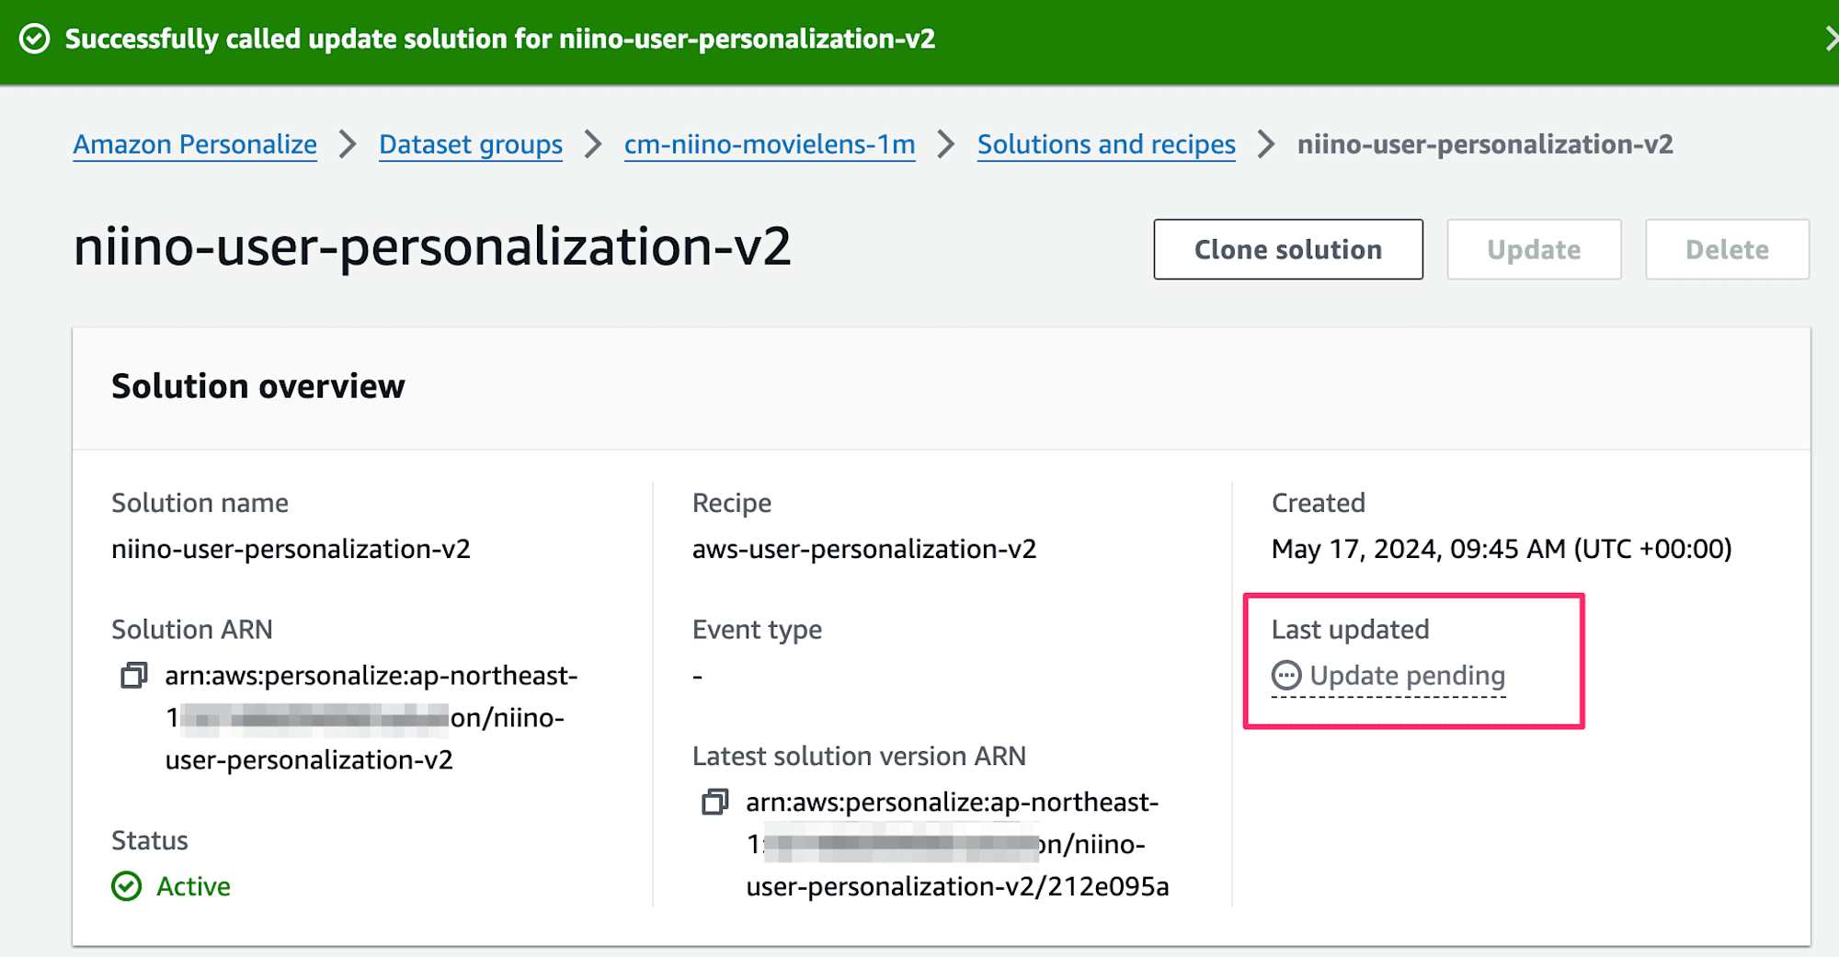Image resolution: width=1839 pixels, height=957 pixels.
Task: Click the Event type label
Action: [x=757, y=630]
